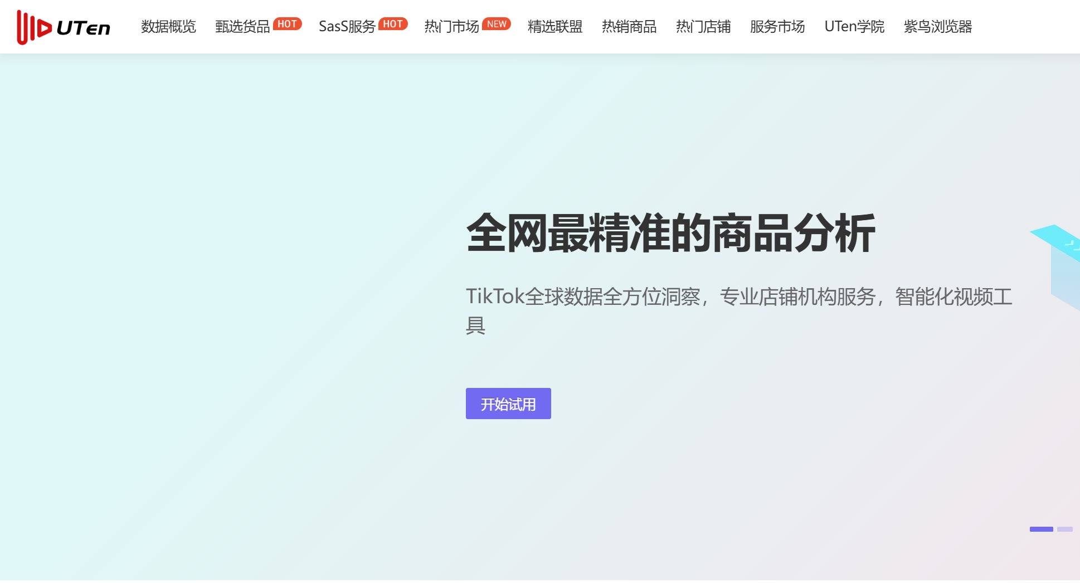The height and width of the screenshot is (583, 1080).
Task: Visit the UTen学院 link
Action: click(x=854, y=27)
